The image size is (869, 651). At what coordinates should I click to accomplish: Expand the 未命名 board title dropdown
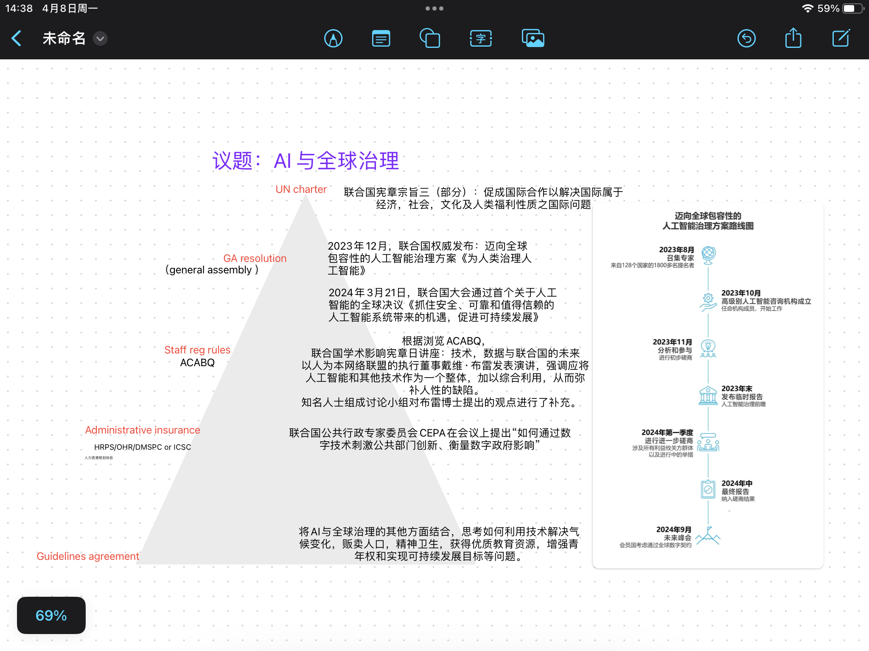point(100,39)
